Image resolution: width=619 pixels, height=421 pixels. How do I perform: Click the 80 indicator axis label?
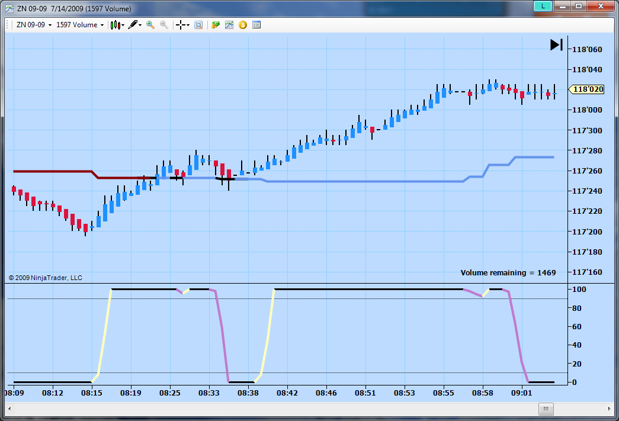(577, 308)
